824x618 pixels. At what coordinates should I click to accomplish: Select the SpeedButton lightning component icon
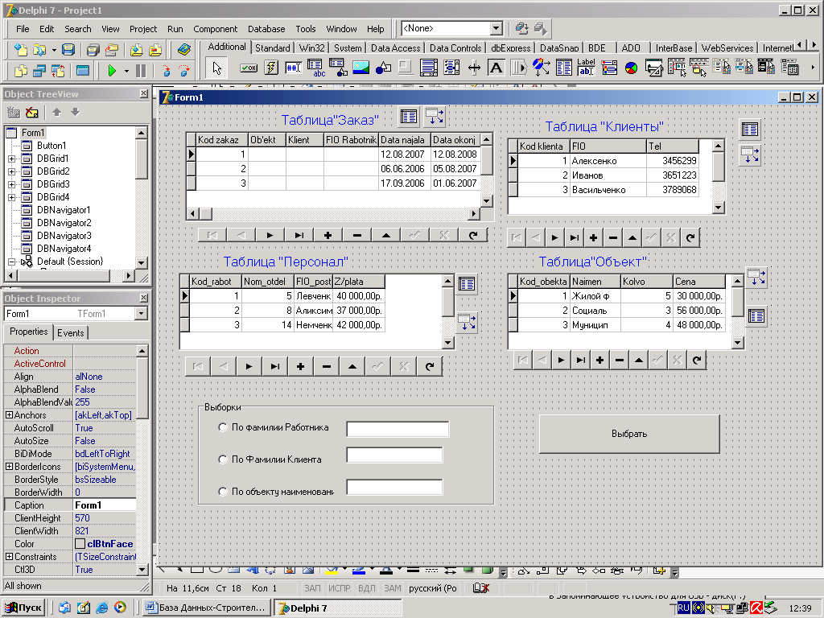tap(271, 68)
